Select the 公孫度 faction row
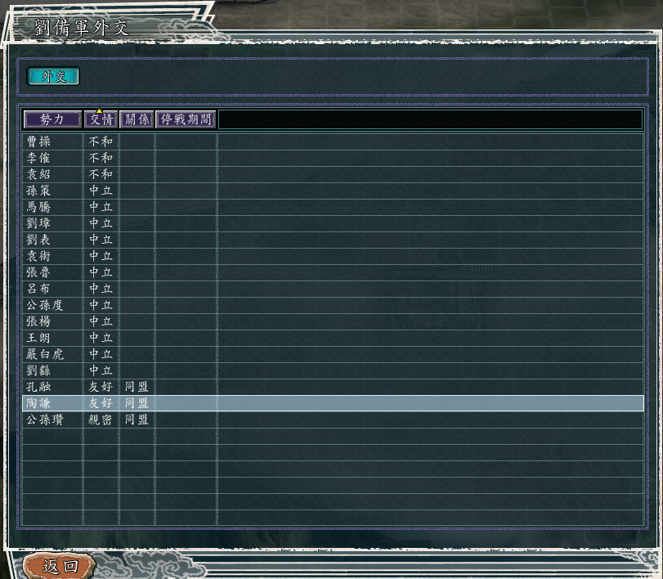This screenshot has height=579, width=663. 333,305
